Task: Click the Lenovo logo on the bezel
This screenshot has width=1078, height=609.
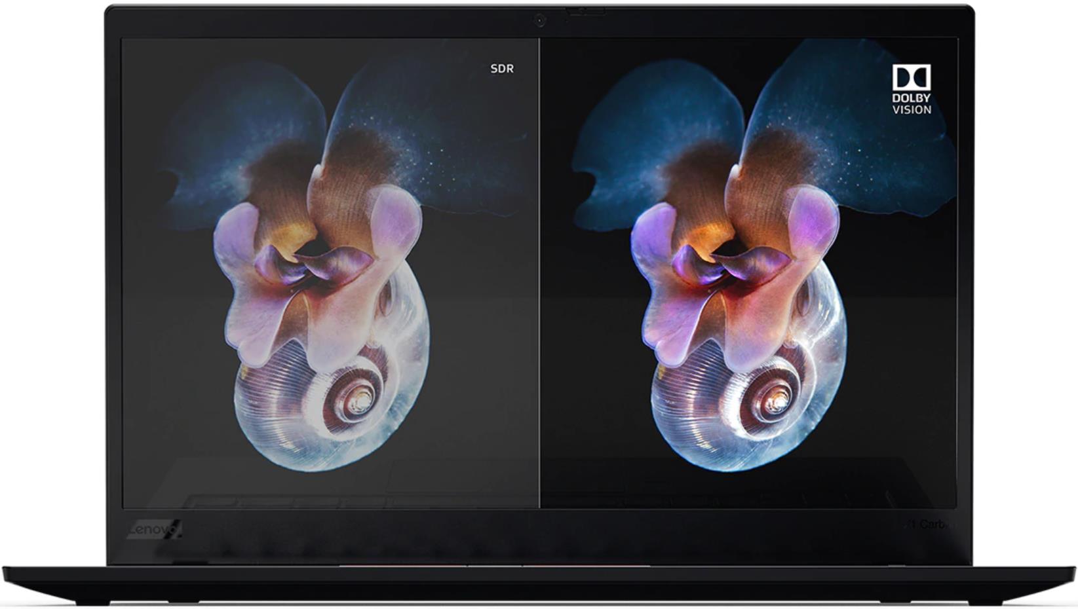Action: pyautogui.click(x=155, y=530)
